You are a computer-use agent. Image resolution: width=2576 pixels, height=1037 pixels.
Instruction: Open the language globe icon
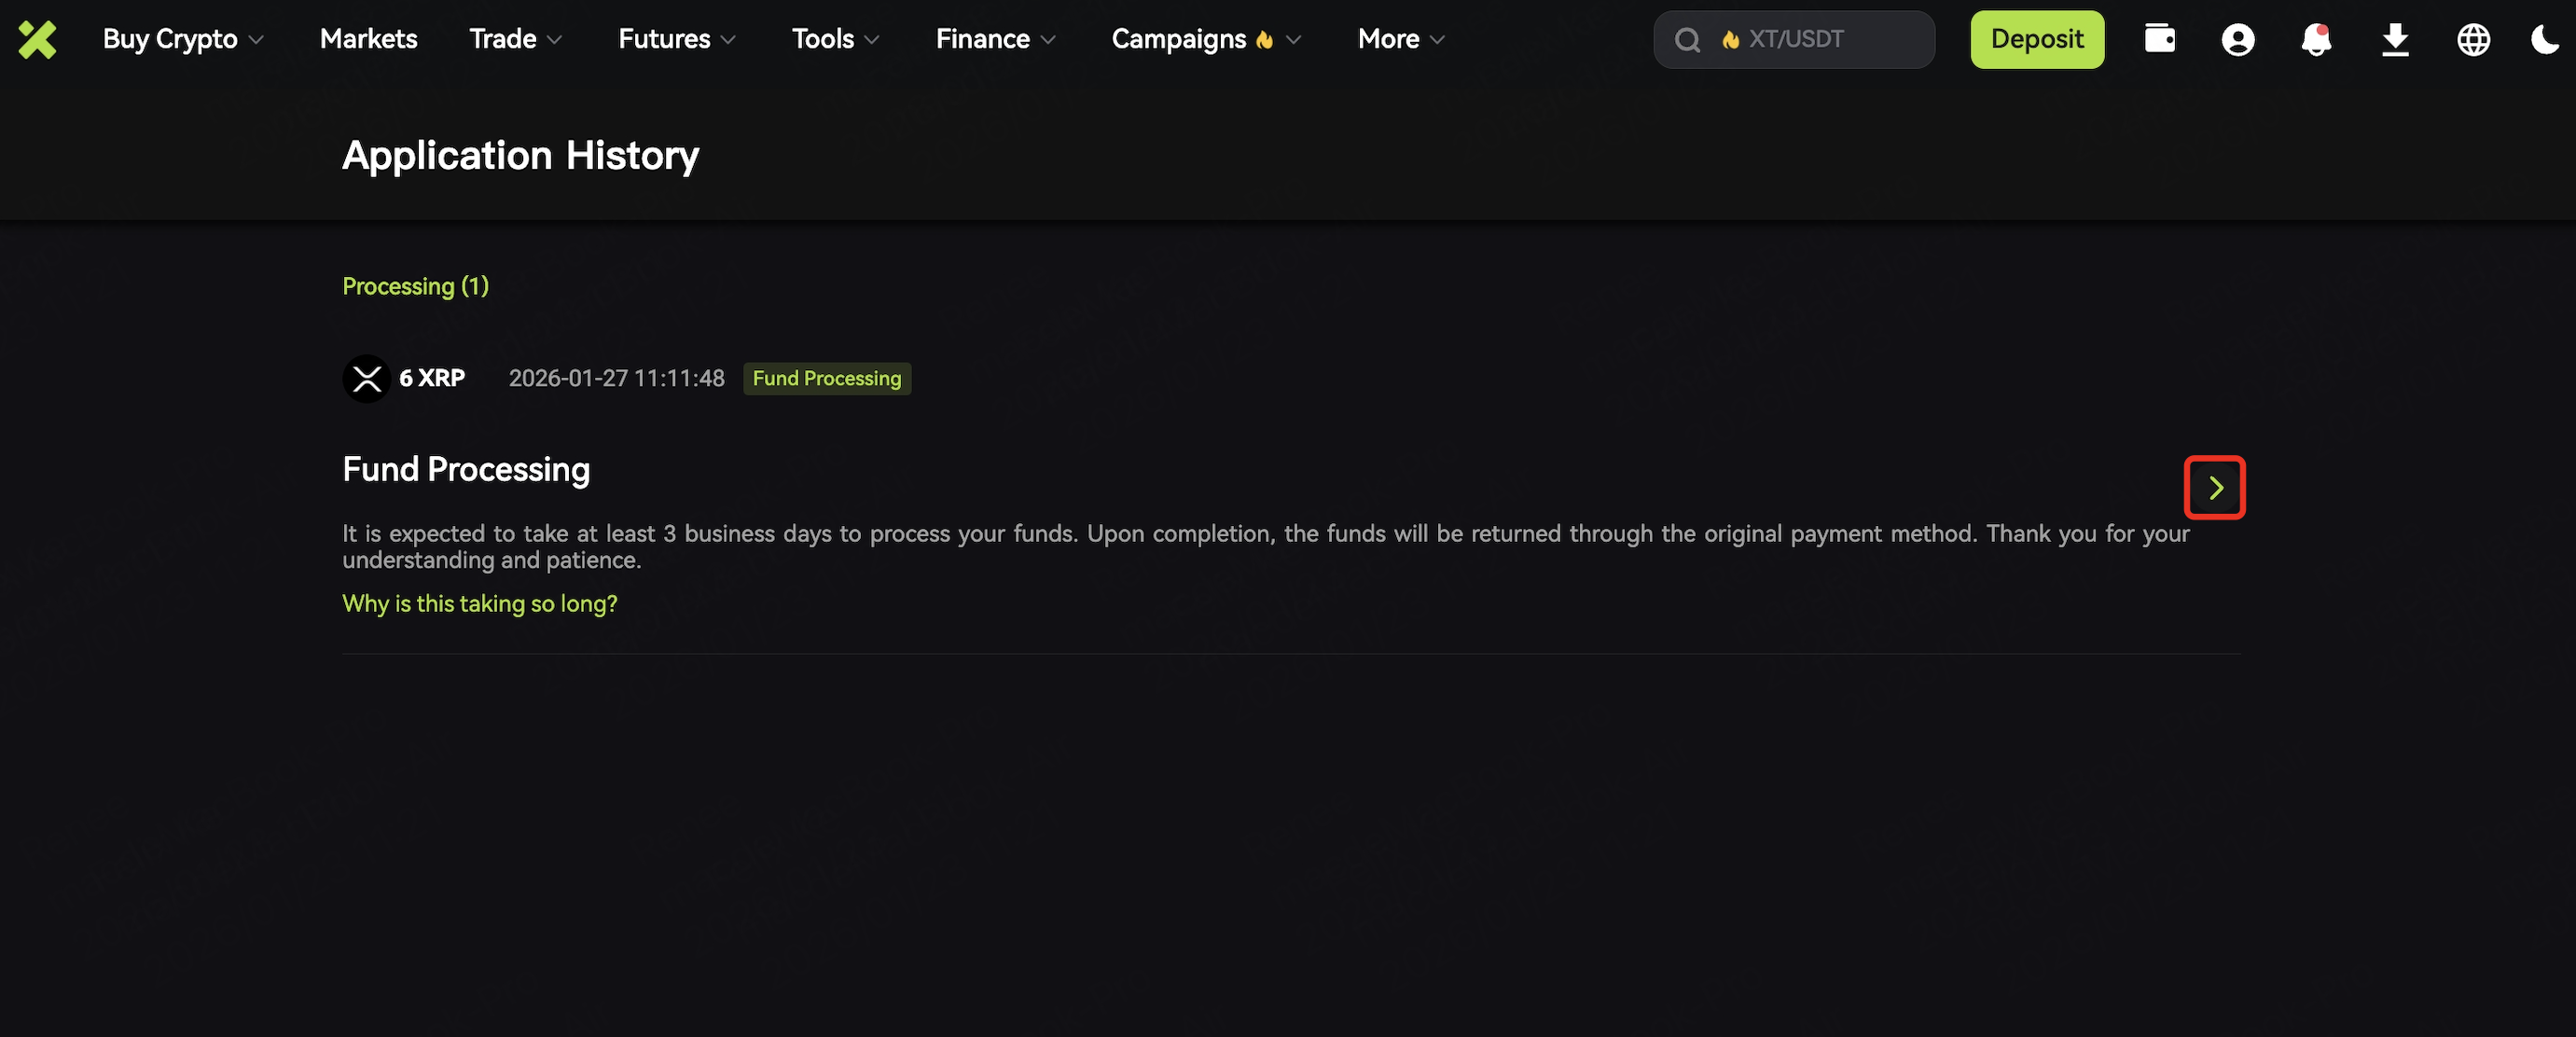(x=2472, y=40)
